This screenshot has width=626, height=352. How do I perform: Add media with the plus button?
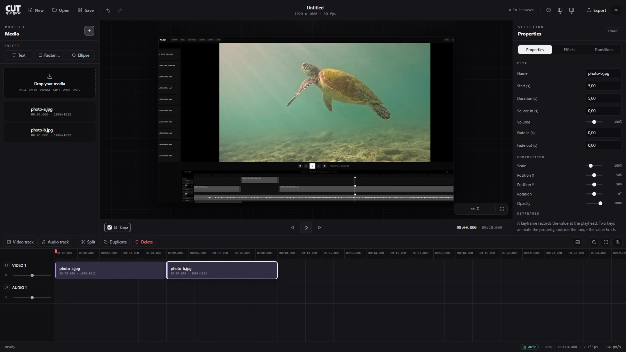coord(89,31)
